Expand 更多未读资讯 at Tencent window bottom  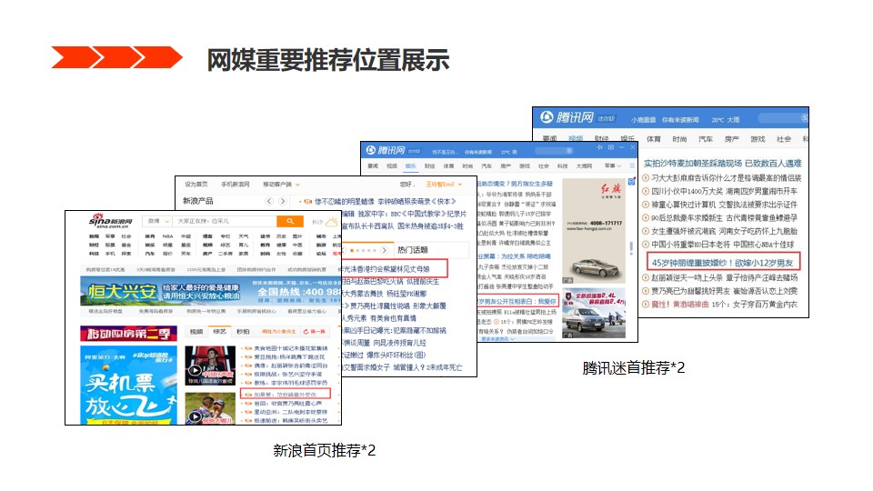[498, 339]
